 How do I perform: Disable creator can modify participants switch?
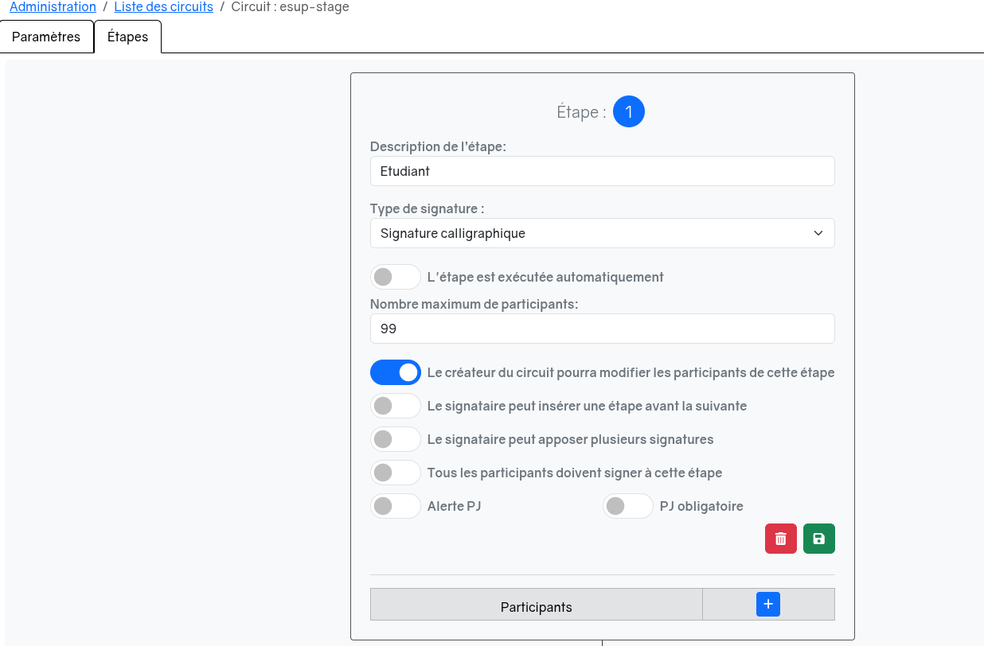pos(395,372)
